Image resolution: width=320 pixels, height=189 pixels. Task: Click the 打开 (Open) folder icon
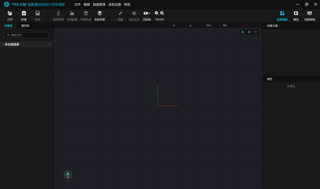pos(10,13)
